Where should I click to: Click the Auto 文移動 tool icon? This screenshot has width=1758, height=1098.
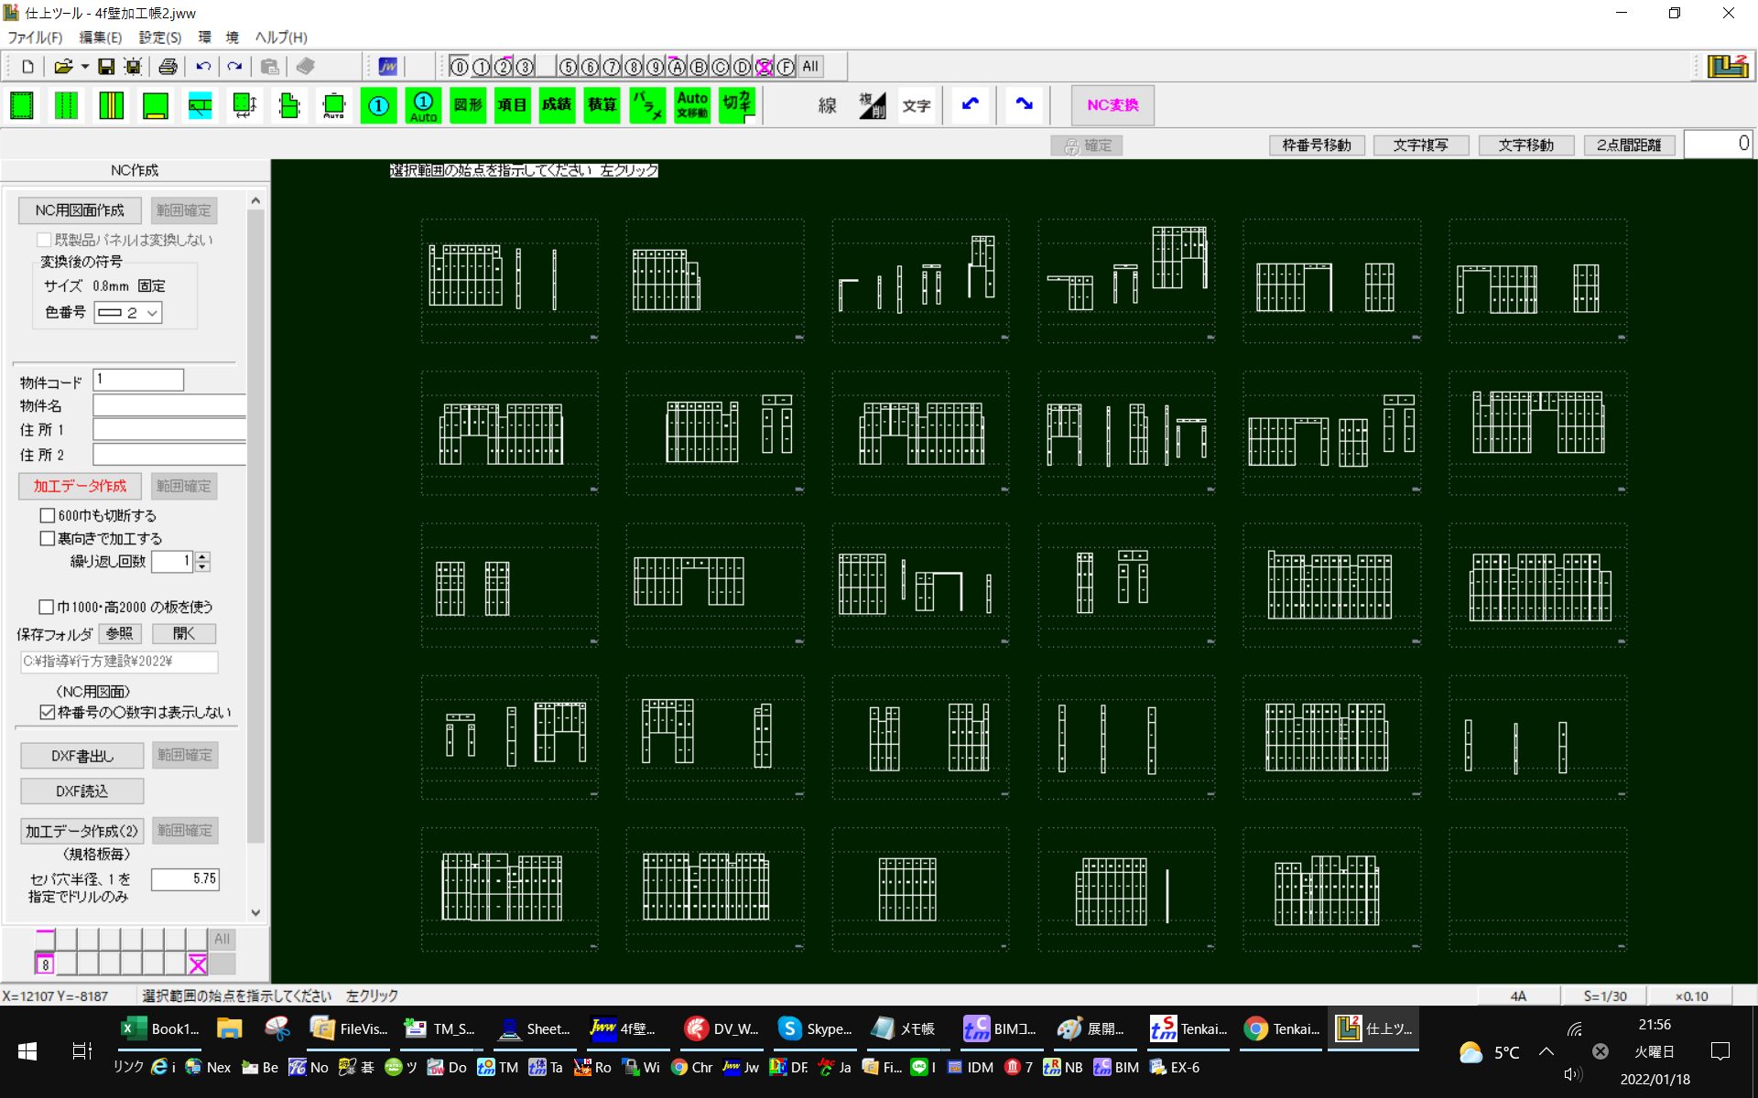coord(692,105)
